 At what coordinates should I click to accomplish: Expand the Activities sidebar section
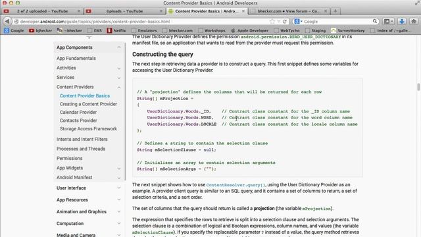click(118, 68)
